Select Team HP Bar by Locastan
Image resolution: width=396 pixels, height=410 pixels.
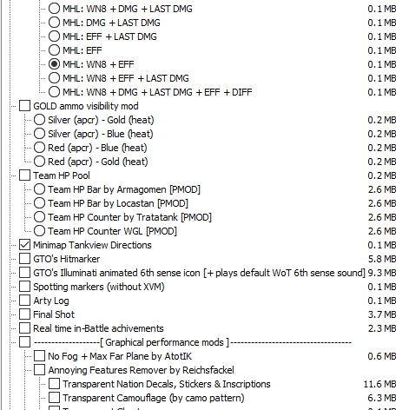tap(39, 203)
